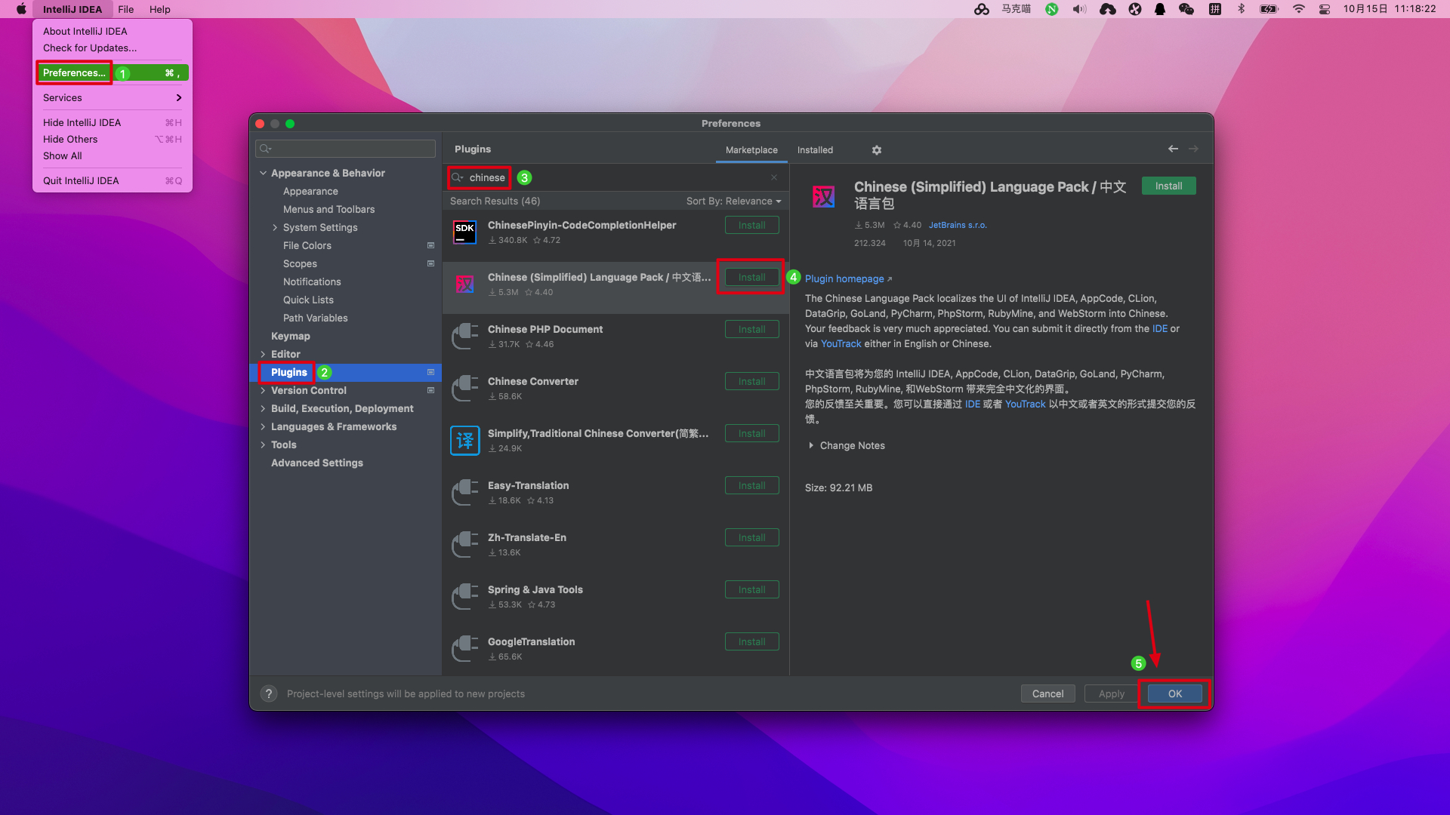Clear the chinese plugin search text

click(774, 177)
